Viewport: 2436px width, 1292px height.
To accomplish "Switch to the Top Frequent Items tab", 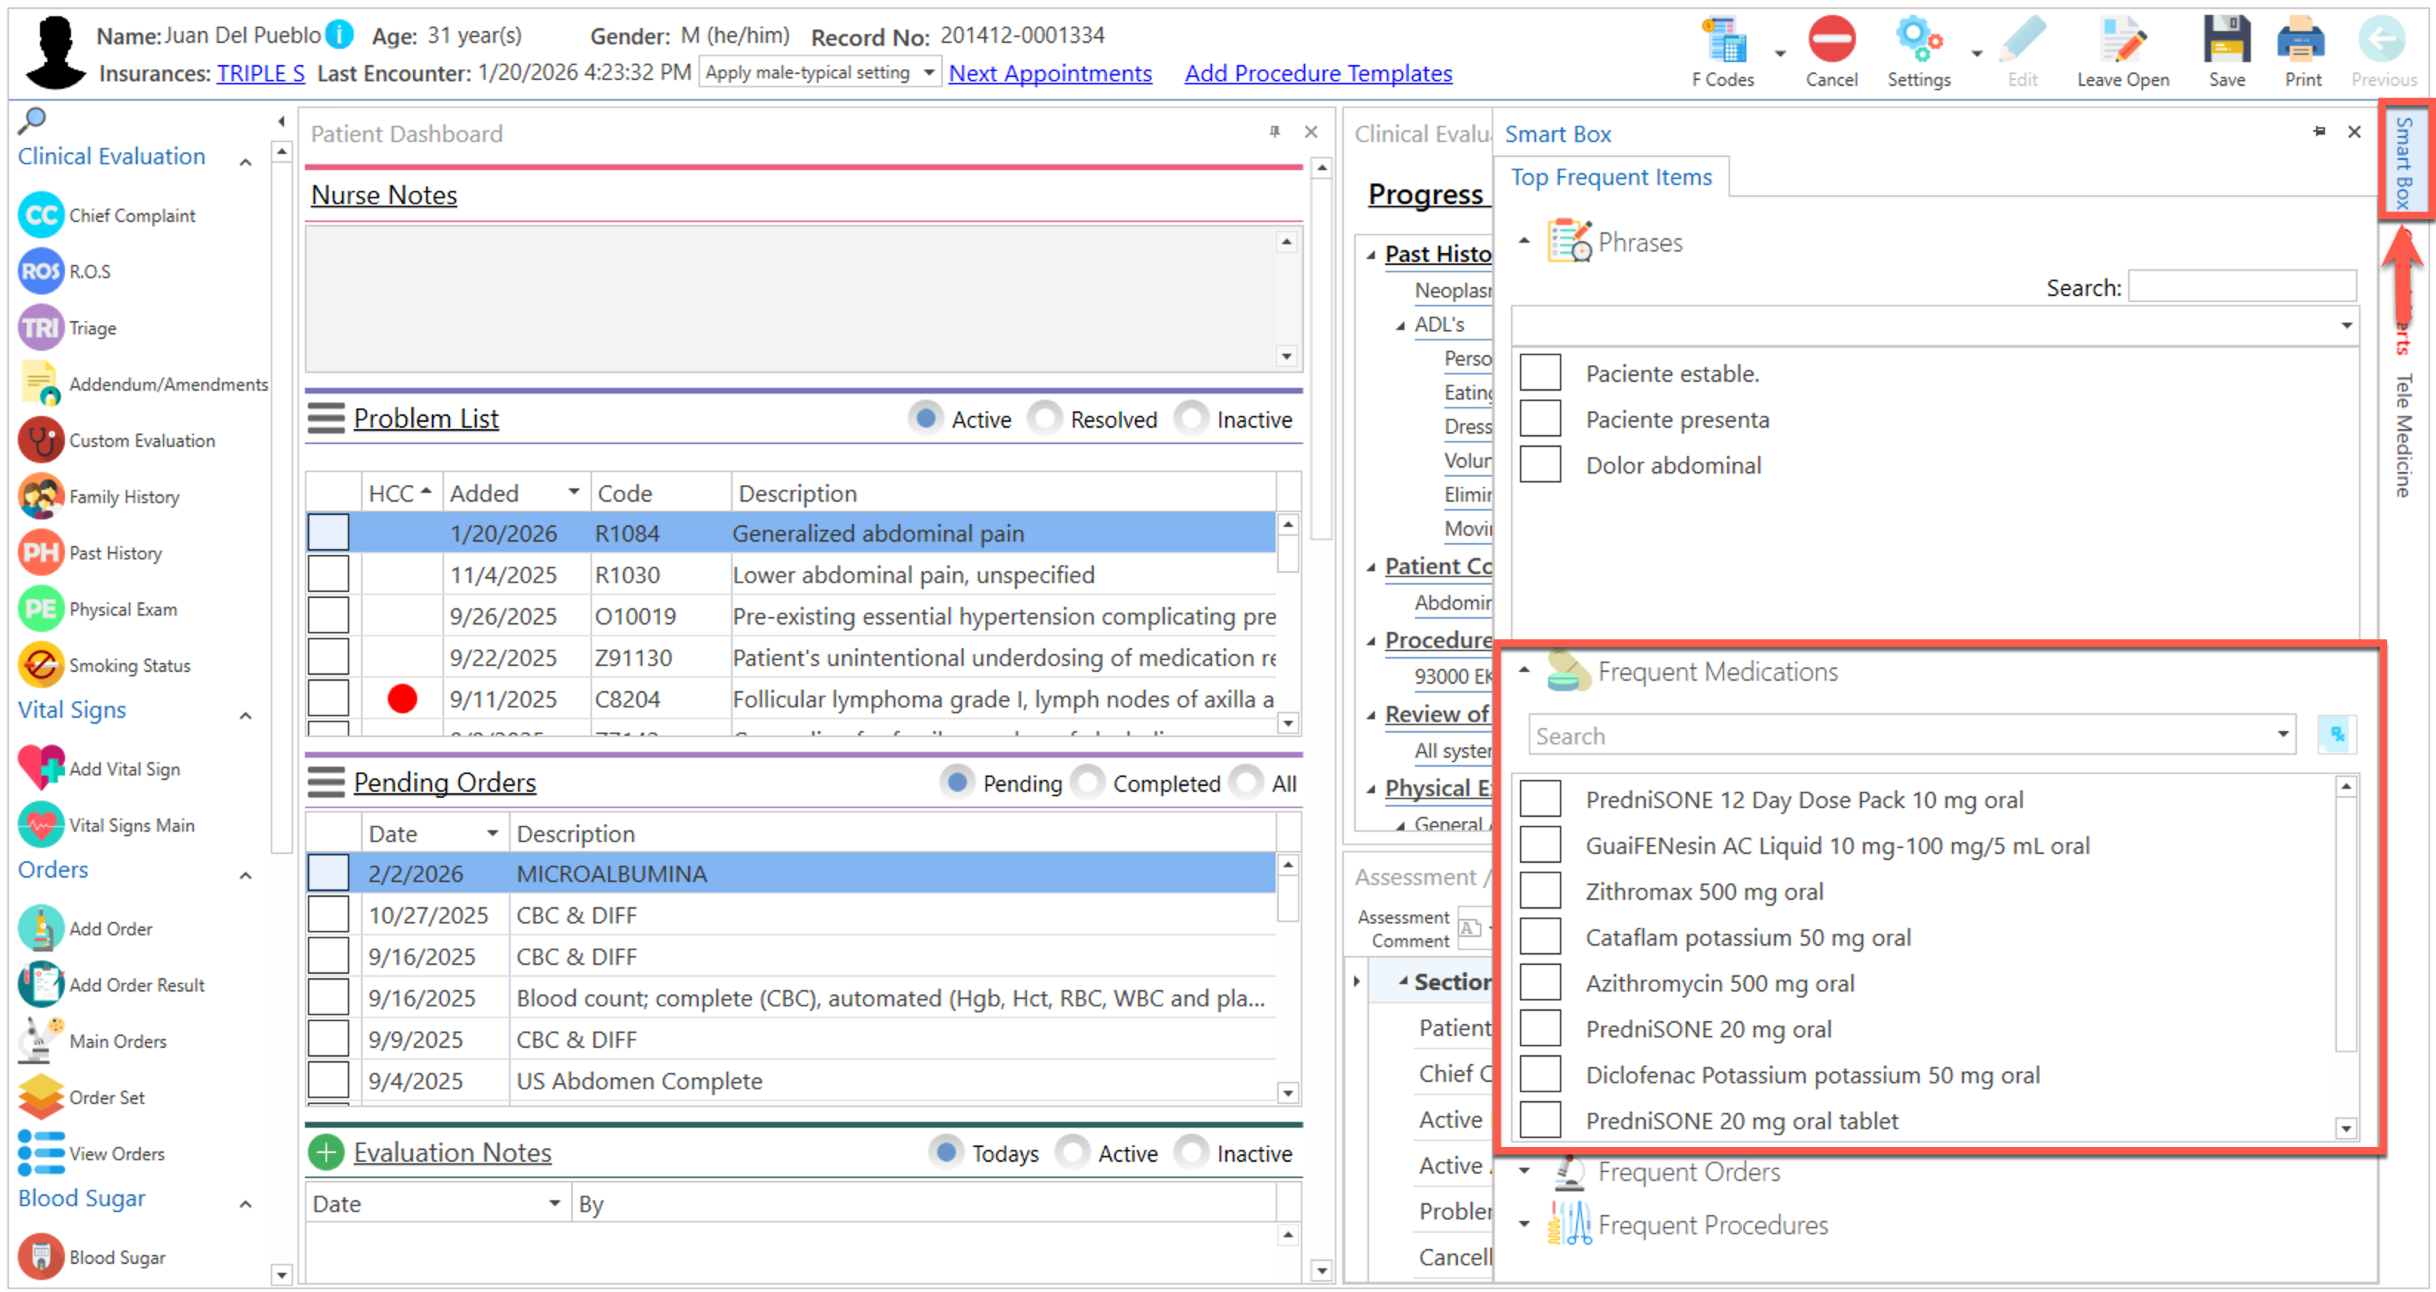I will point(1610,177).
